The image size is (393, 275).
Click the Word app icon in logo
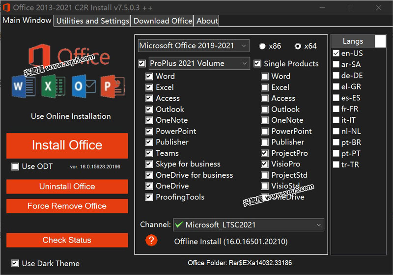[23, 86]
